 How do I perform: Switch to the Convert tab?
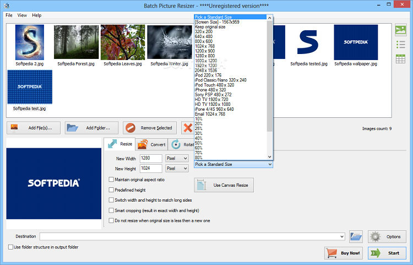[152, 144]
